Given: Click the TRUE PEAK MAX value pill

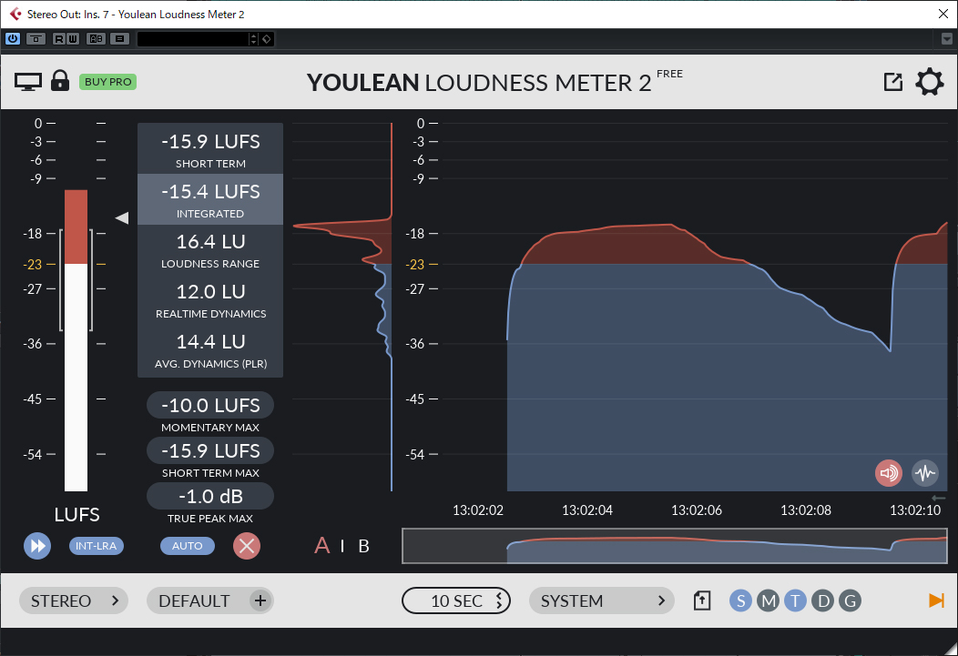Looking at the screenshot, I should [210, 496].
